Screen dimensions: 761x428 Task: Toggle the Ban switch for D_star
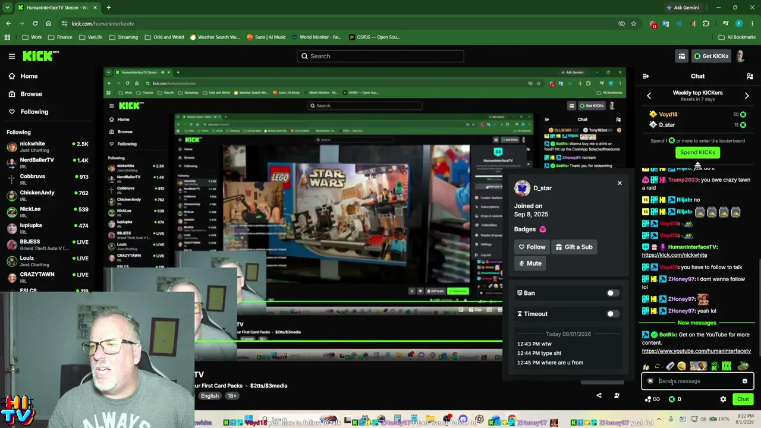[612, 293]
